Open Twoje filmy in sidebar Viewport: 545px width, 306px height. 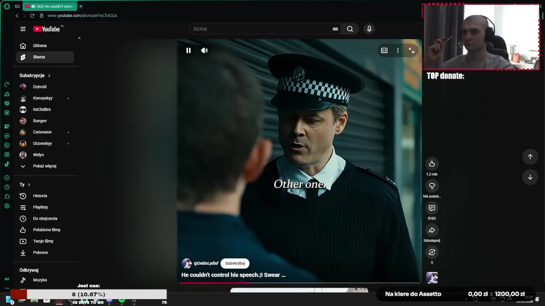click(x=45, y=241)
